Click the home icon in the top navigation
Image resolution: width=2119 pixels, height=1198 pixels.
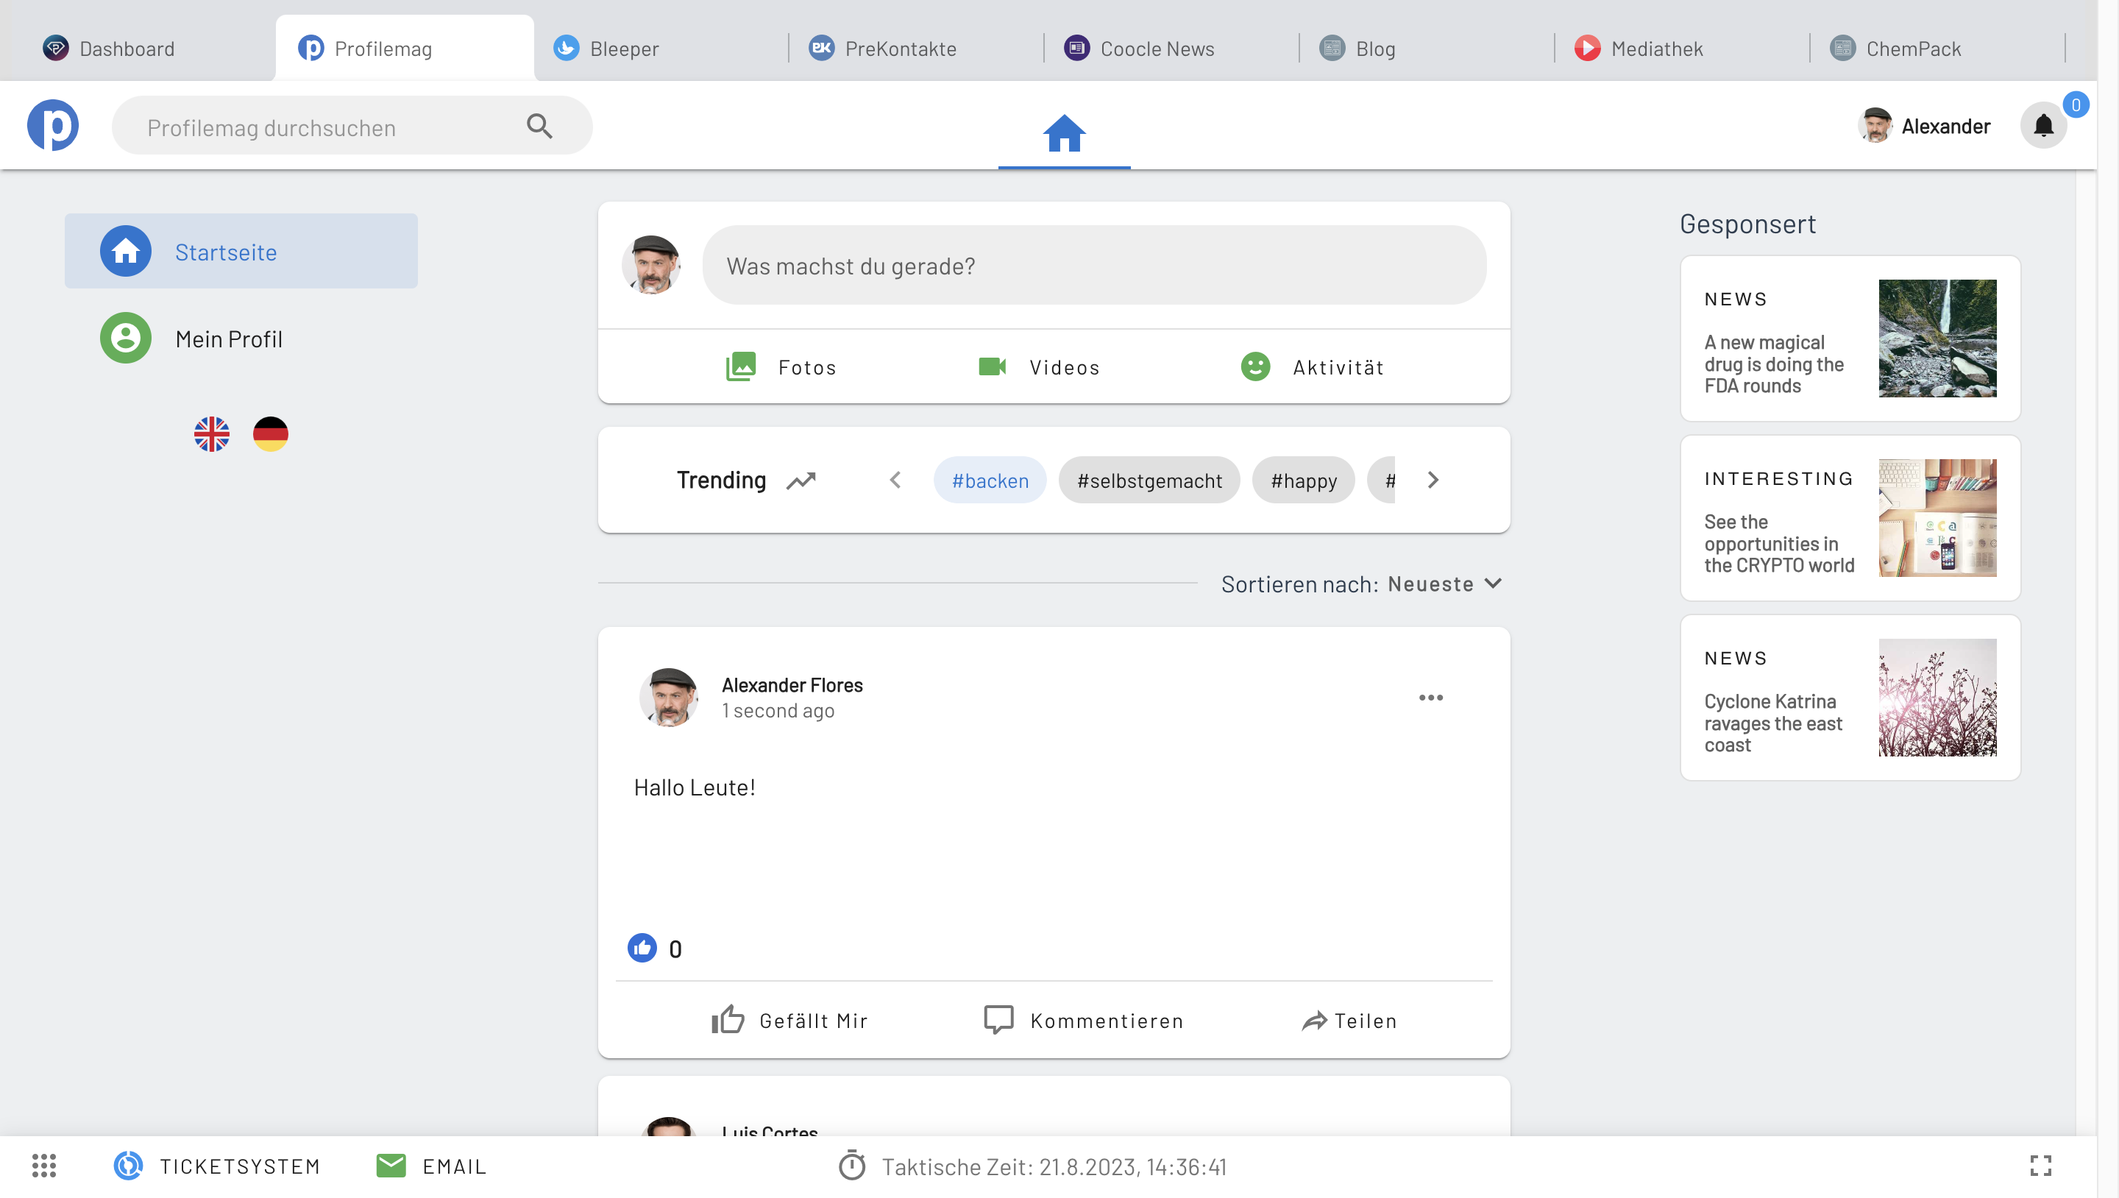click(x=1064, y=132)
